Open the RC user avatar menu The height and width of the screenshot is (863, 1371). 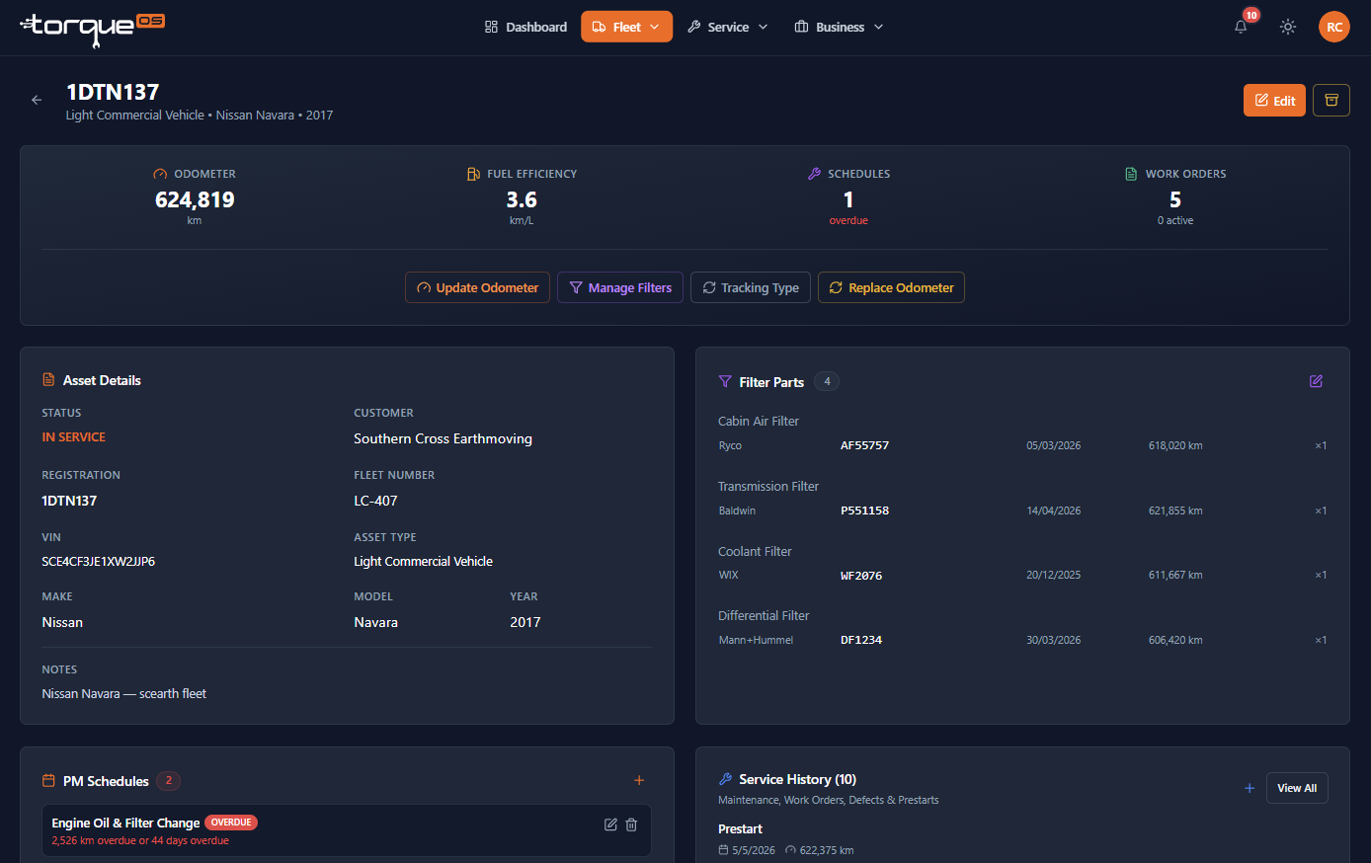(1334, 27)
